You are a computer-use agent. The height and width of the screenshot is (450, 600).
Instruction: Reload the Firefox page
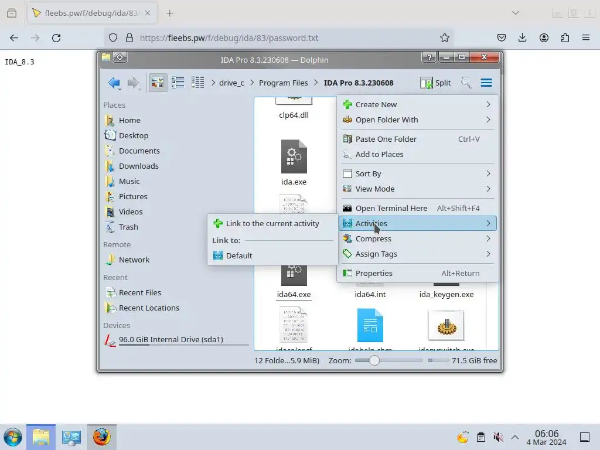click(56, 38)
